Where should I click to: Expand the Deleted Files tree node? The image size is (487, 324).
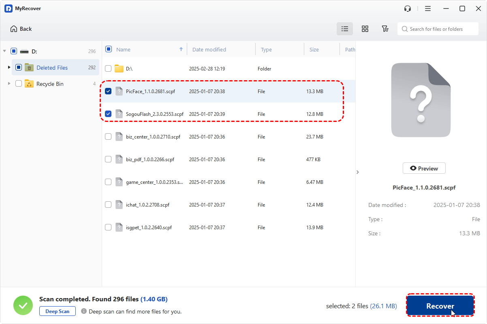coord(9,68)
